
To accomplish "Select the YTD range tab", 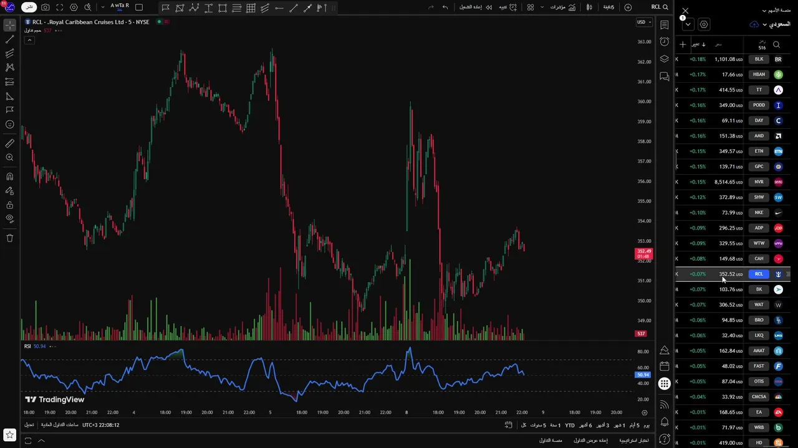I will pos(570,425).
